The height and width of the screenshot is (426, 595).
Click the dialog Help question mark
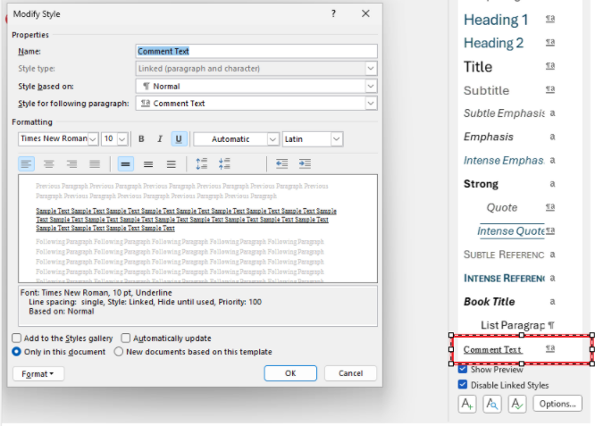pyautogui.click(x=333, y=13)
